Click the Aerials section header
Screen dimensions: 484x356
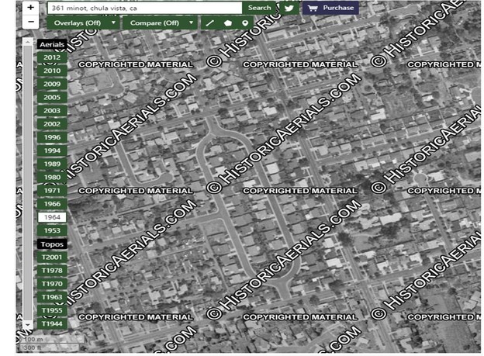point(52,44)
